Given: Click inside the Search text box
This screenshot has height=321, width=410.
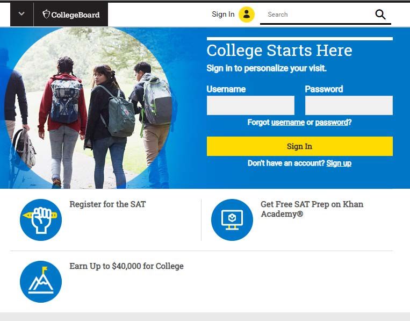Looking at the screenshot, I should tap(317, 15).
